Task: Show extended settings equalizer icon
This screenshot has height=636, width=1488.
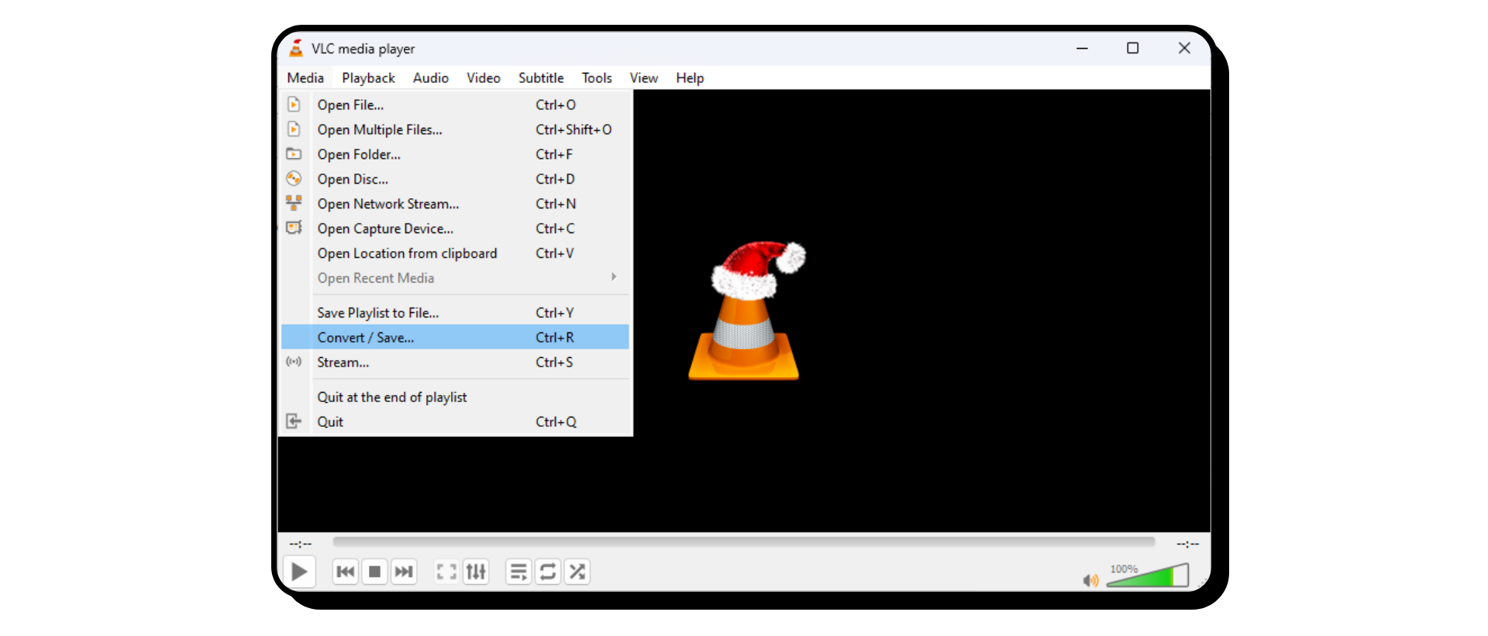Action: [x=476, y=572]
